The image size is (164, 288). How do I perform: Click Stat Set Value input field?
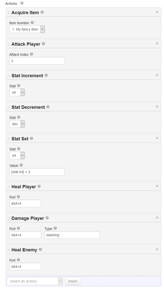point(37,172)
